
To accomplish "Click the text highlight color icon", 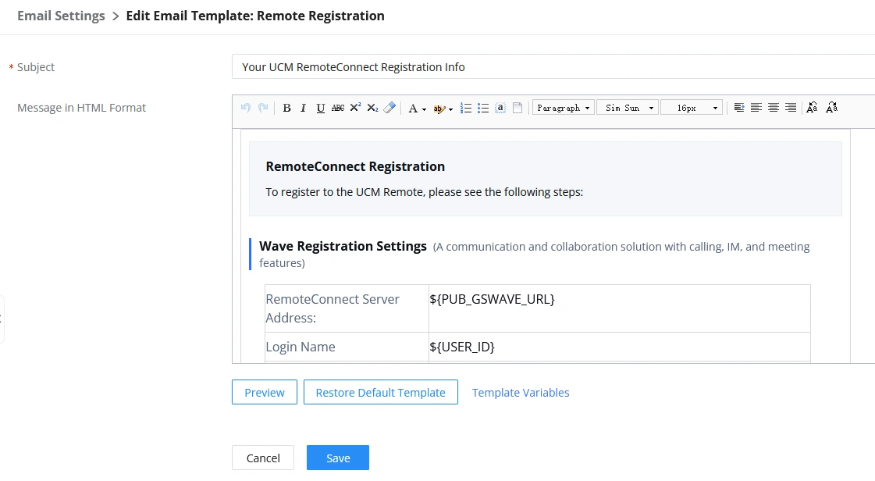I will [439, 109].
